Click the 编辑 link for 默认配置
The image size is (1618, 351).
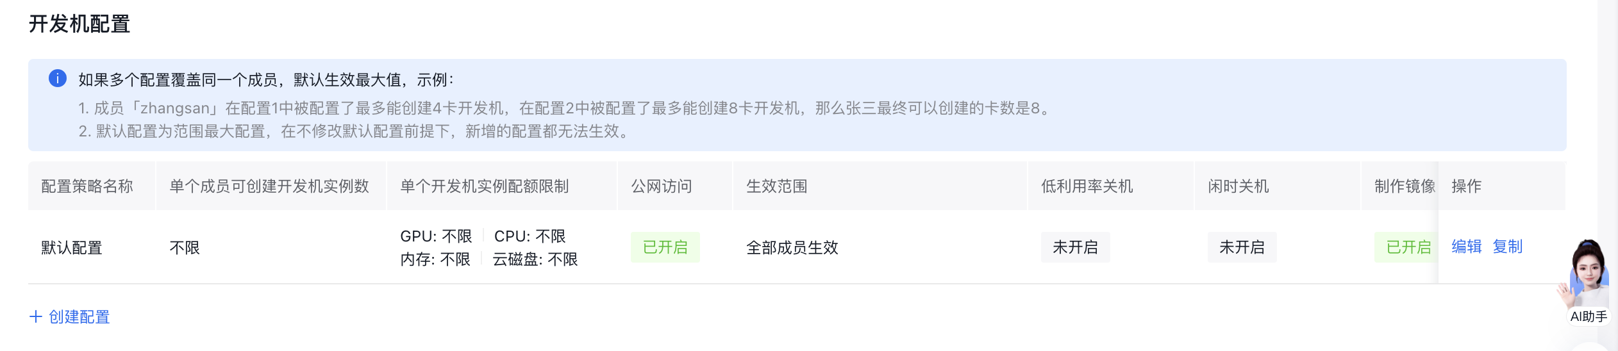(1466, 247)
